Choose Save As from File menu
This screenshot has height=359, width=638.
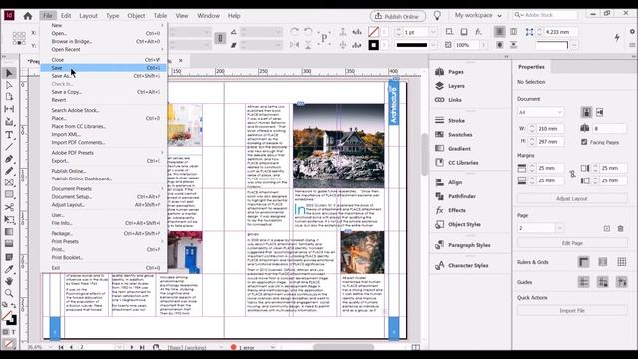(104, 76)
